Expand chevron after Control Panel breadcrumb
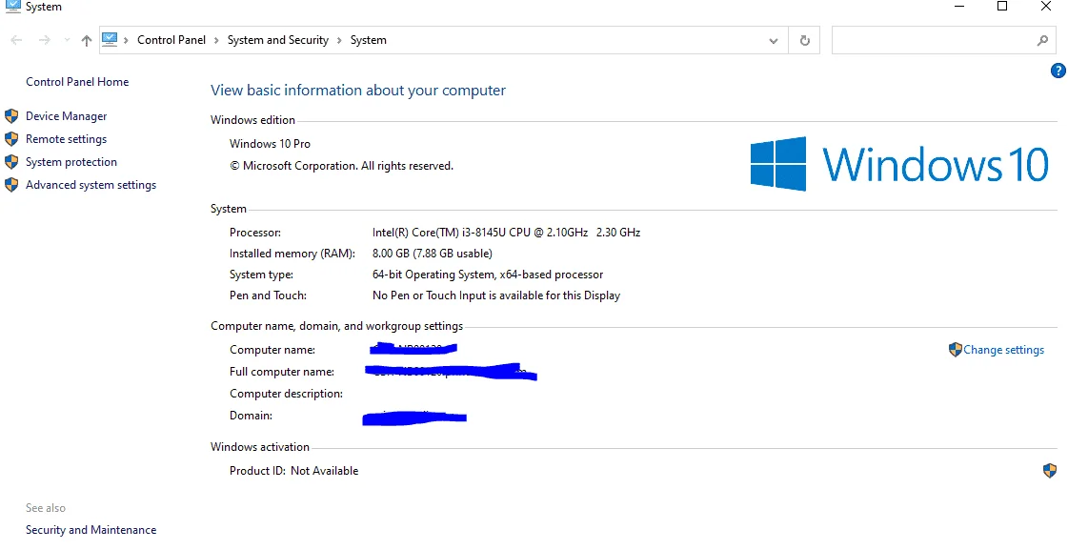Viewport: 1068px width, 550px height. 216,40
